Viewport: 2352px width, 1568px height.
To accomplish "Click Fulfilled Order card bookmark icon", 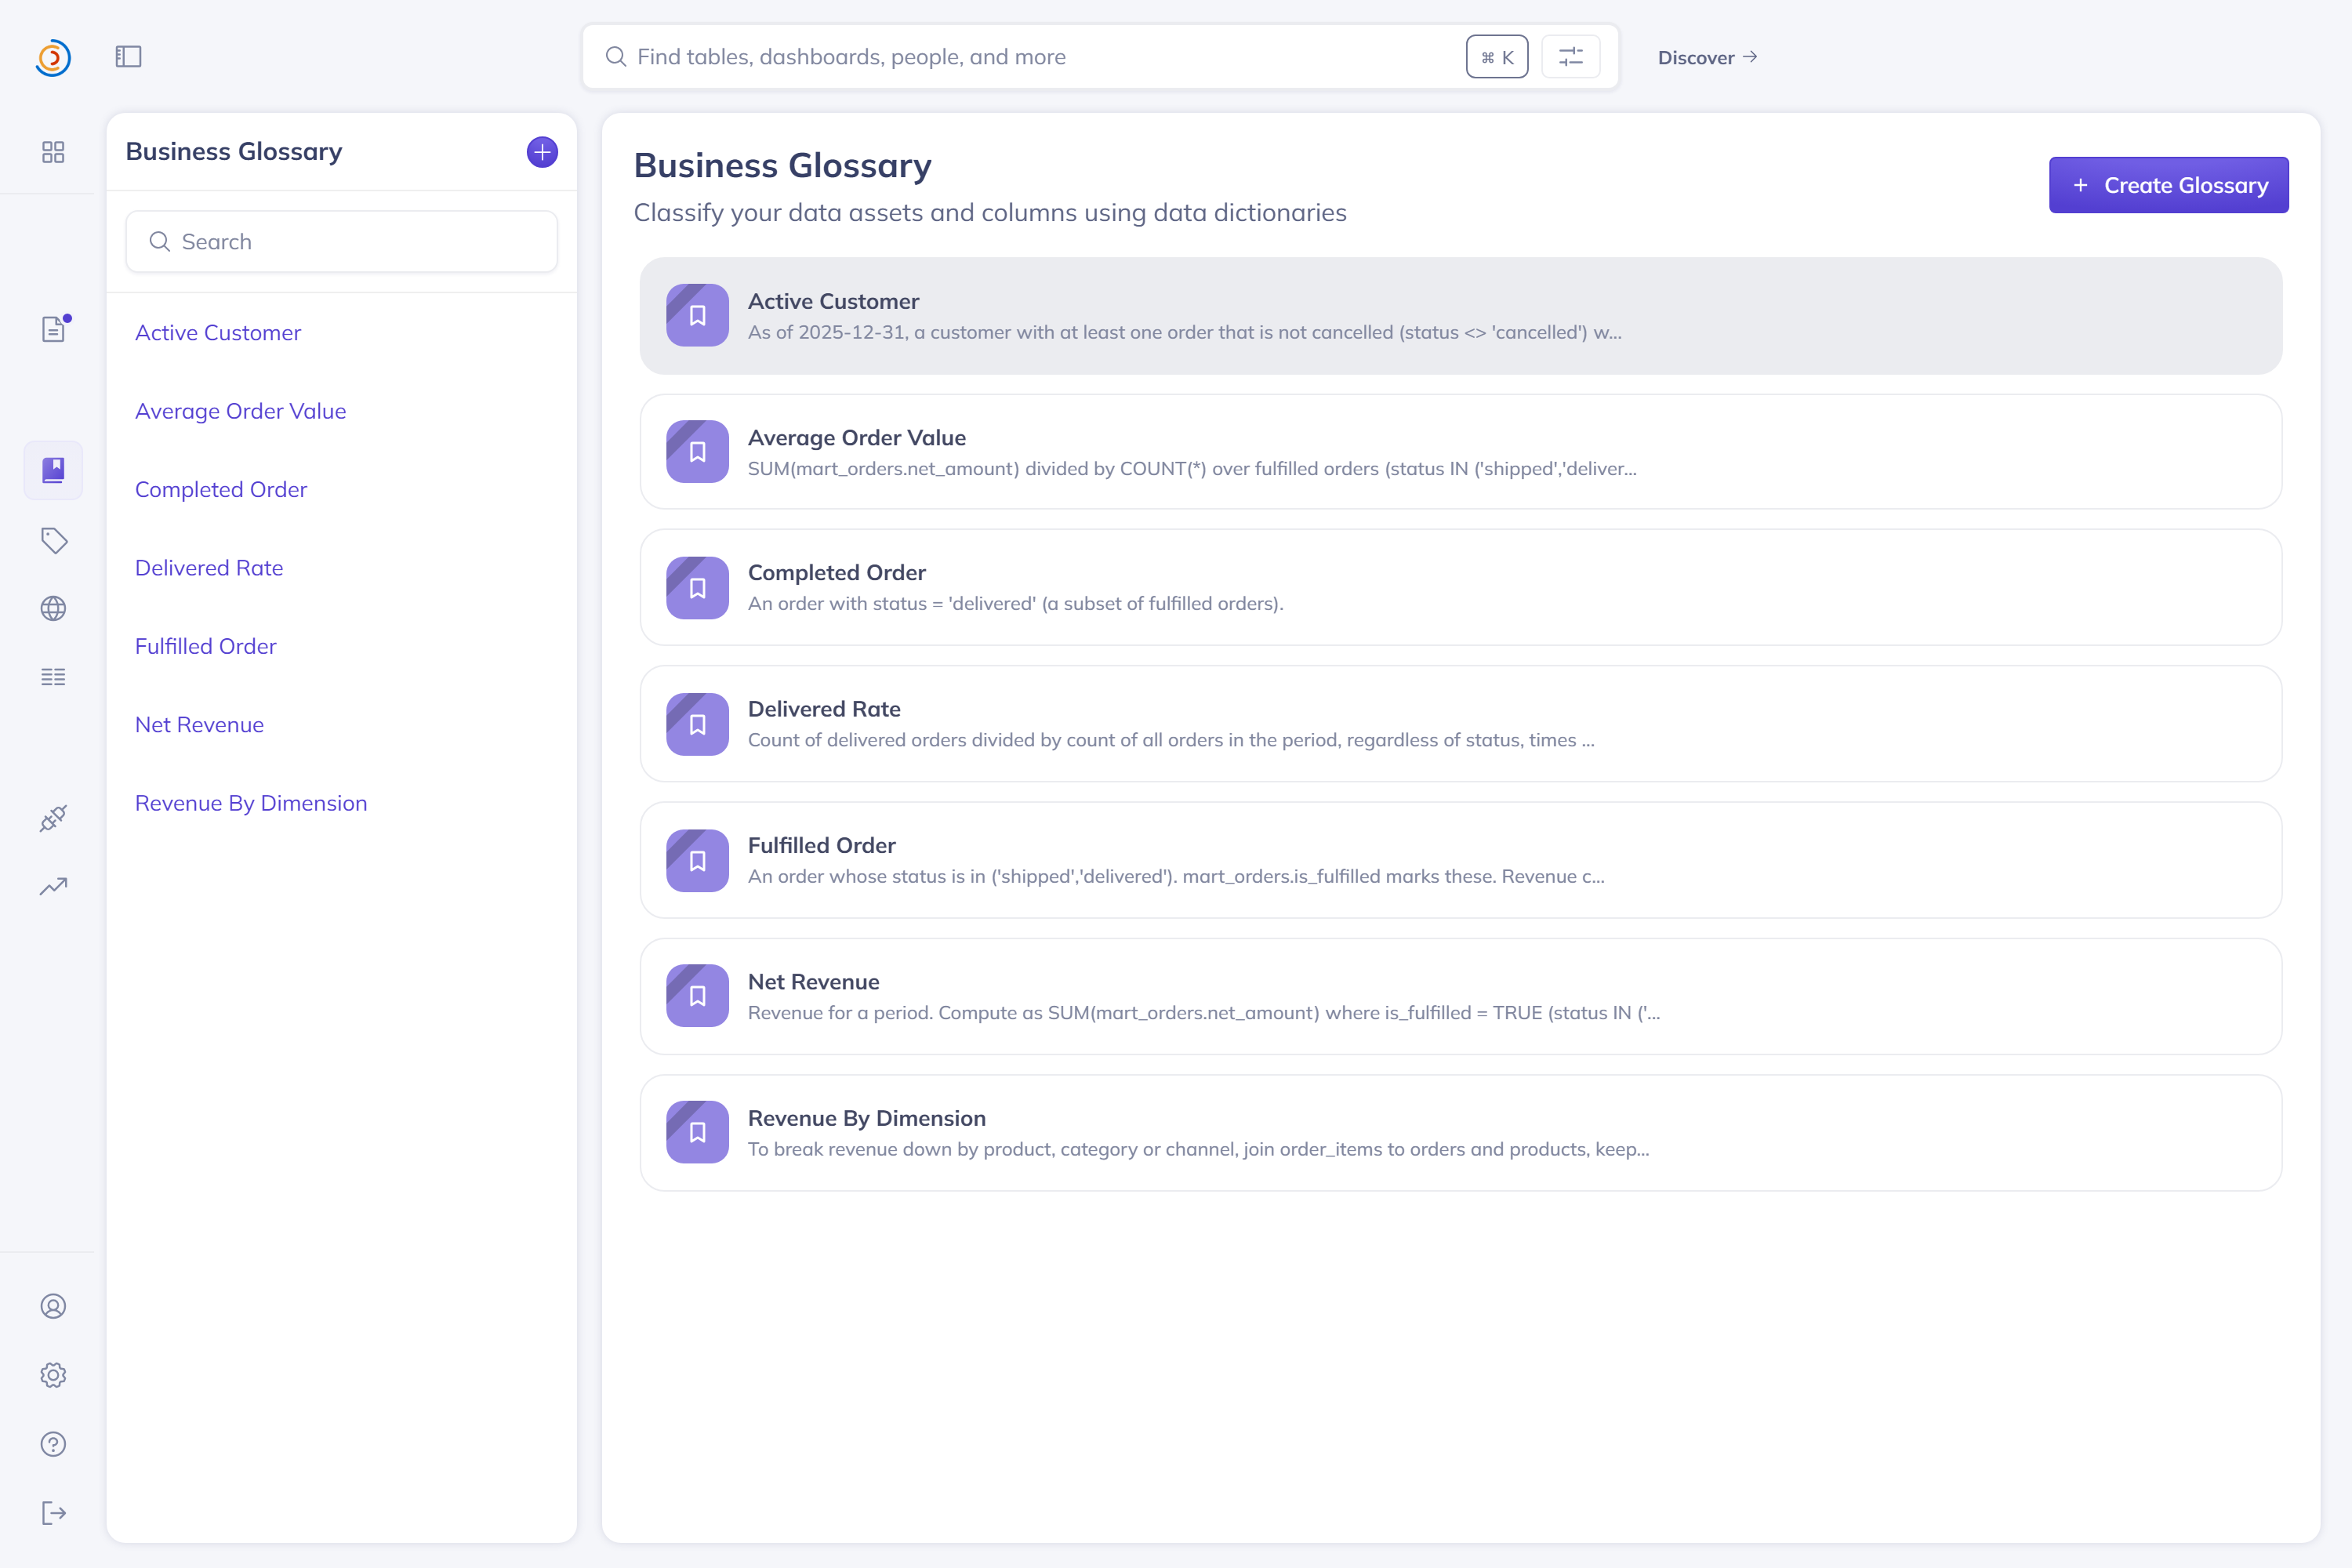I will [697, 860].
